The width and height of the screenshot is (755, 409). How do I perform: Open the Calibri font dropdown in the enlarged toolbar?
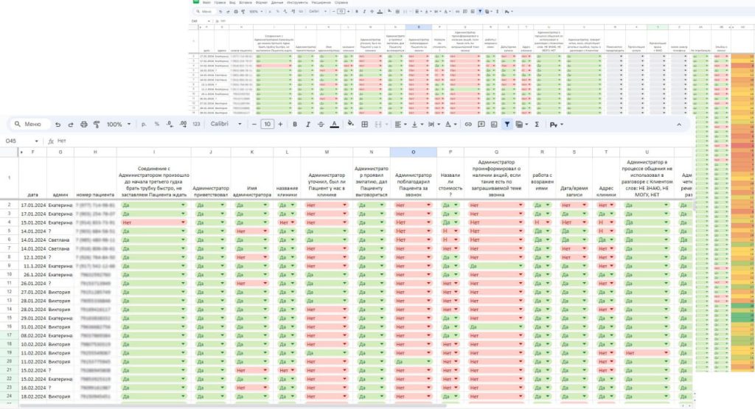pyautogui.click(x=223, y=125)
